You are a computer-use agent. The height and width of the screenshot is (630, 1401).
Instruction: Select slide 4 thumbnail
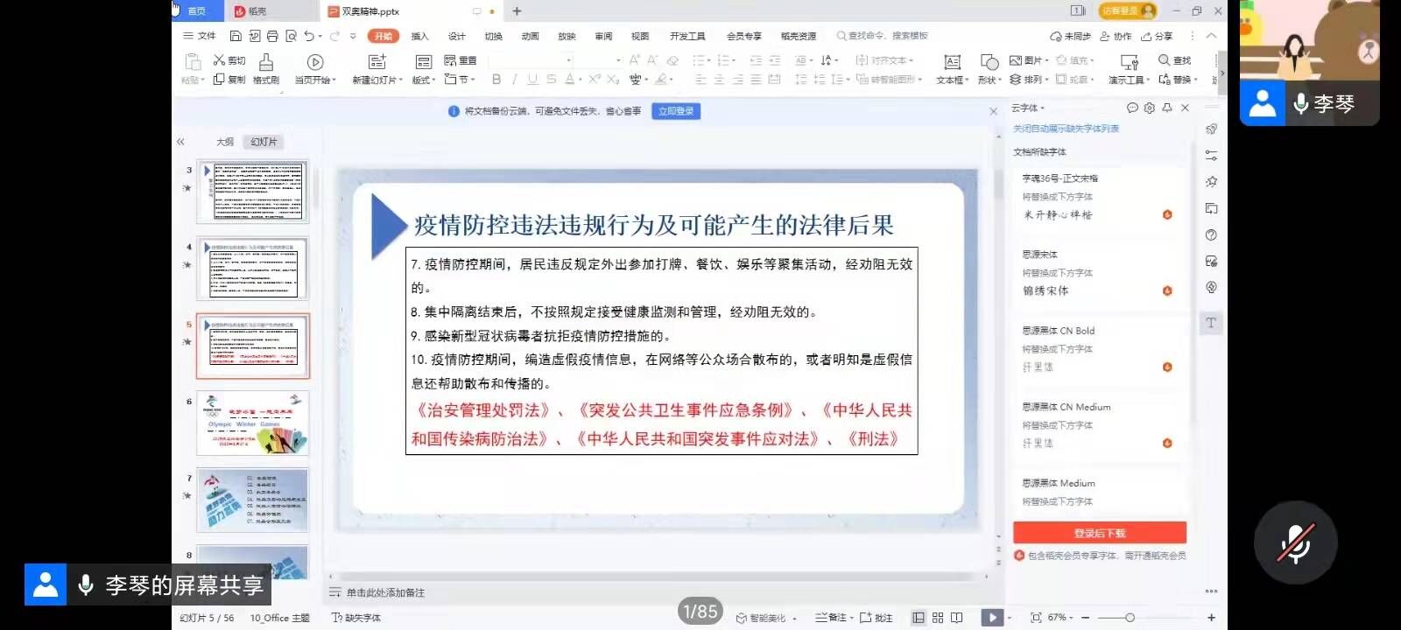(x=252, y=269)
